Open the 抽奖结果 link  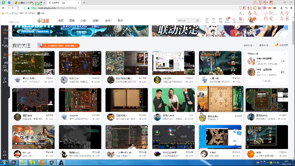click(281, 45)
